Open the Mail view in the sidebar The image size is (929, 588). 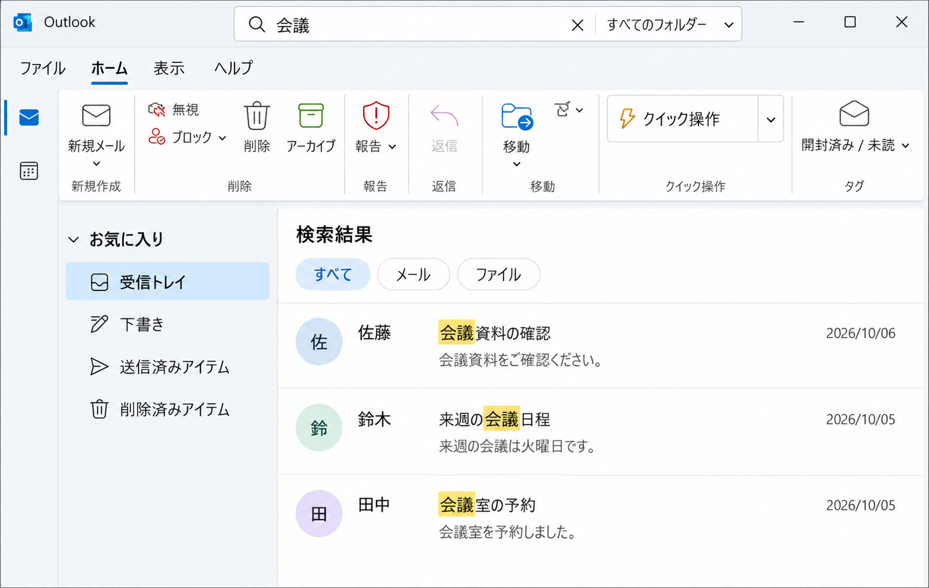[29, 118]
